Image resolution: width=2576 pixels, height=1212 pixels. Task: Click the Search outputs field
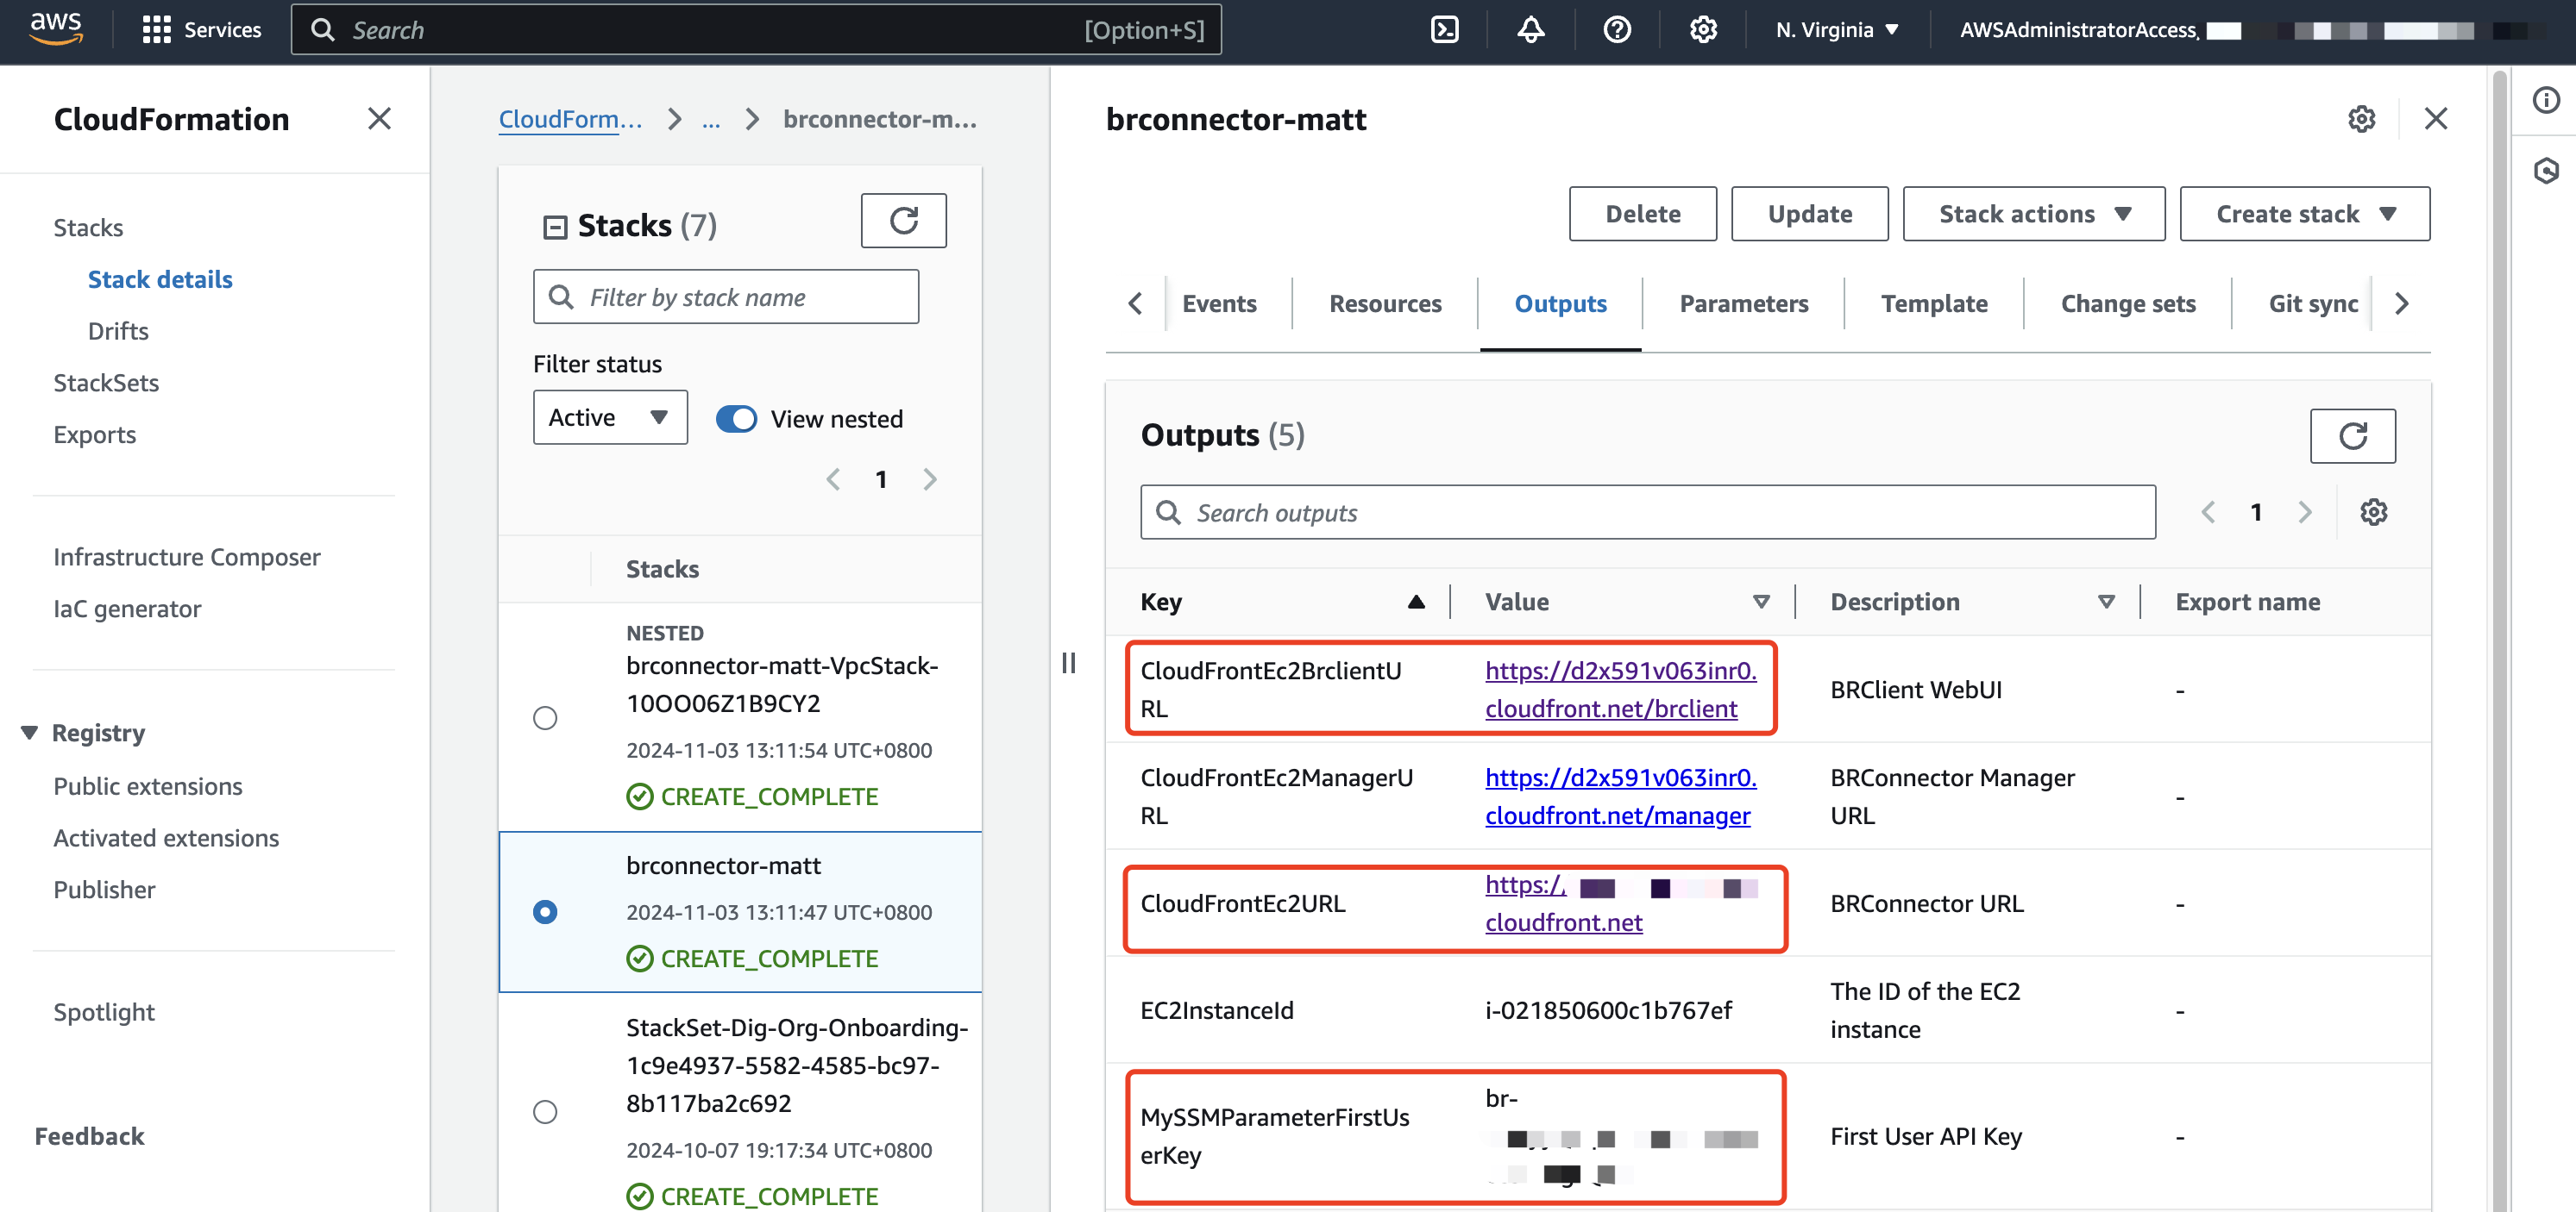1647,513
